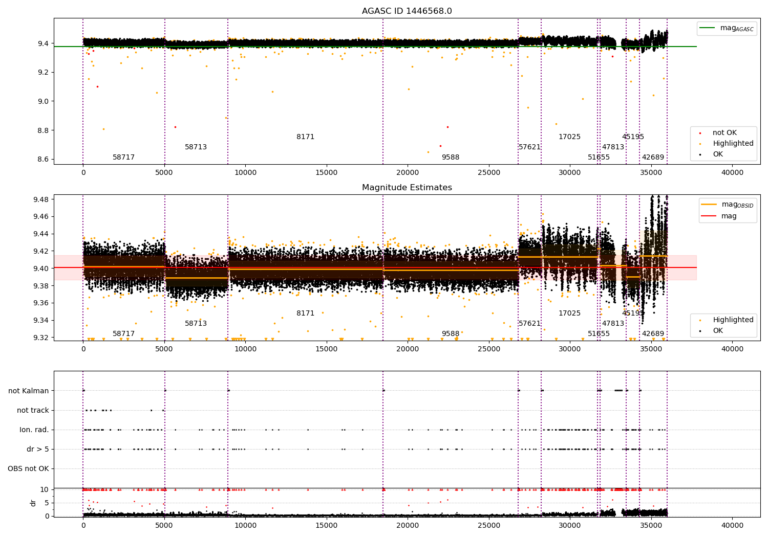Click the title AGASC ID 1446568.0

click(407, 11)
